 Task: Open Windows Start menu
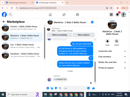(x=3, y=94)
